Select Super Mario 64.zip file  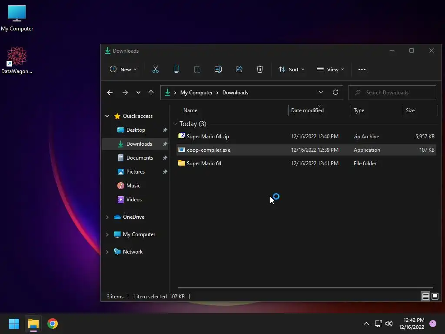point(306,137)
